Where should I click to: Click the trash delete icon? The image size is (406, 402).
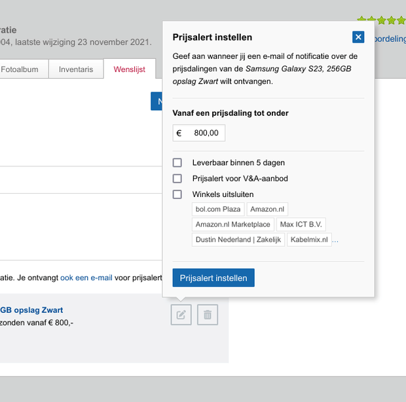pos(208,314)
